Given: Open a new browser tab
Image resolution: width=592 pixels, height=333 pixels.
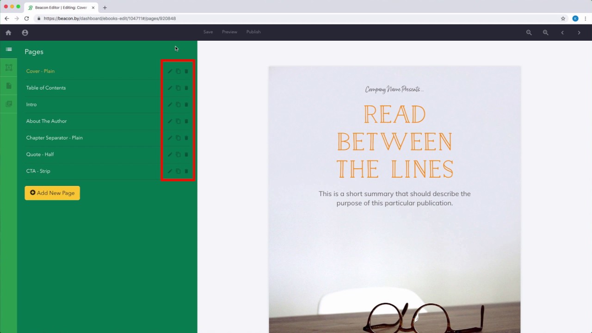Looking at the screenshot, I should pyautogui.click(x=105, y=7).
